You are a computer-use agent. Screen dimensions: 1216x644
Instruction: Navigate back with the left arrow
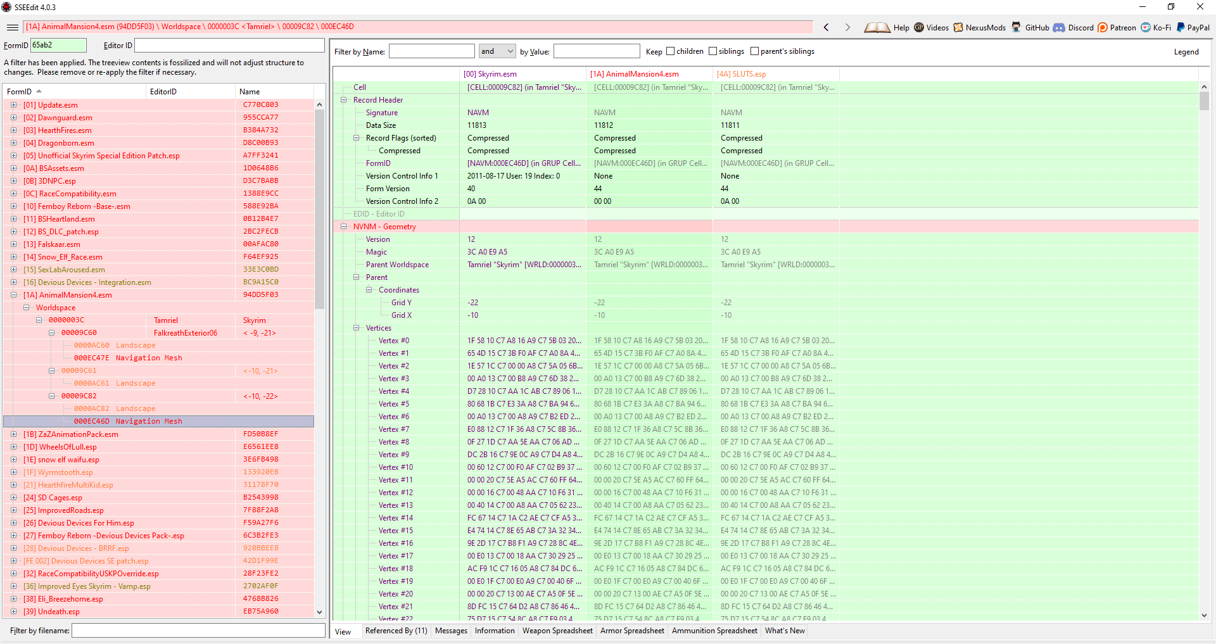[826, 27]
